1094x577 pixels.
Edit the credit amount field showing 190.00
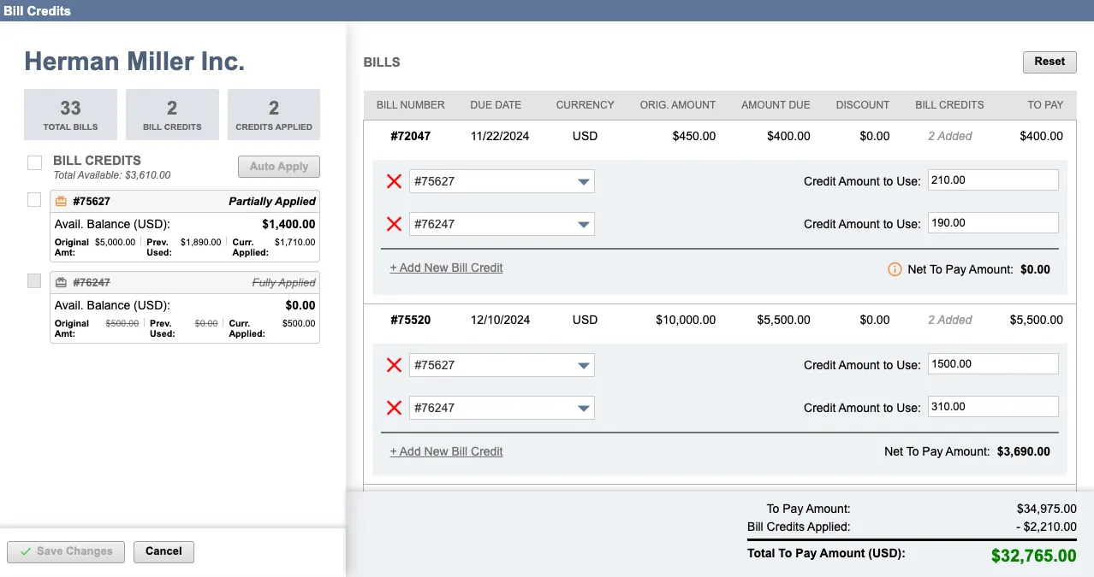coord(993,223)
